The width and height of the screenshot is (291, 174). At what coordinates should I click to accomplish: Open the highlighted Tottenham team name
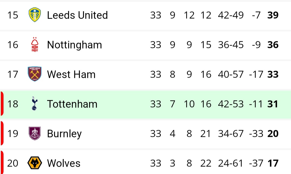pyautogui.click(x=72, y=104)
